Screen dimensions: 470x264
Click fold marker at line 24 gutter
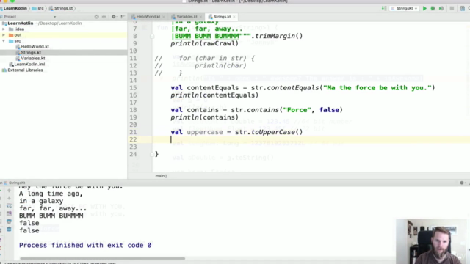(152, 154)
